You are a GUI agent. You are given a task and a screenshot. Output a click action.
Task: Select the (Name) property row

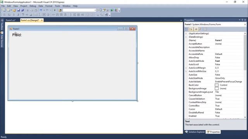(x=215, y=40)
